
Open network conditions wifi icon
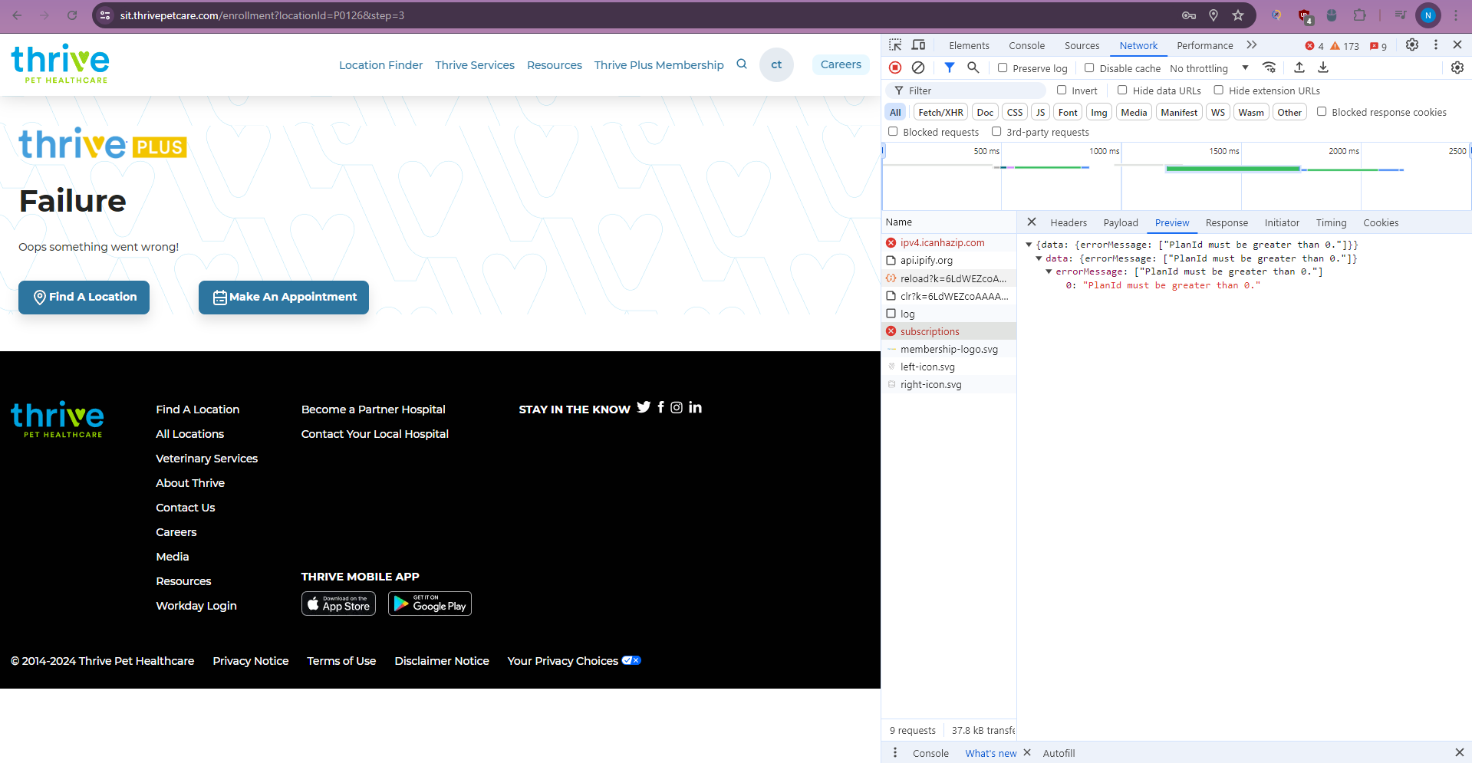click(x=1269, y=67)
